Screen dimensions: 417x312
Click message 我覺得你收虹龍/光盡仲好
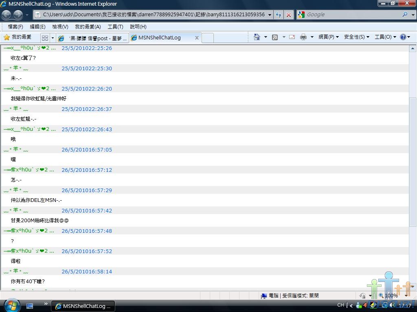pyautogui.click(x=39, y=98)
